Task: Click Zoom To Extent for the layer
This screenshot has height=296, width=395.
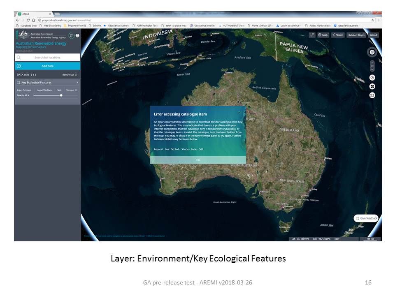Action: [24, 90]
